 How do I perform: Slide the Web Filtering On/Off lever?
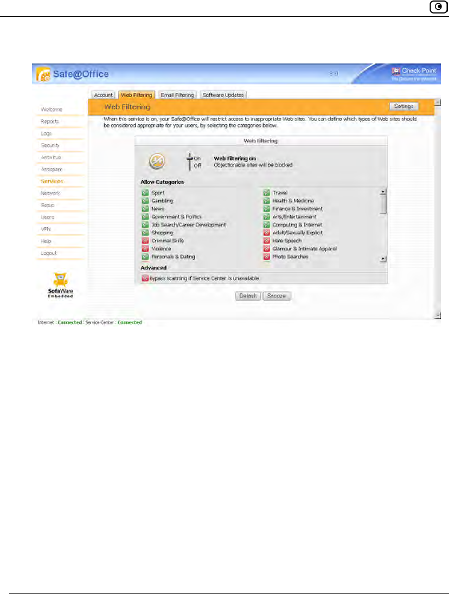pos(190,161)
